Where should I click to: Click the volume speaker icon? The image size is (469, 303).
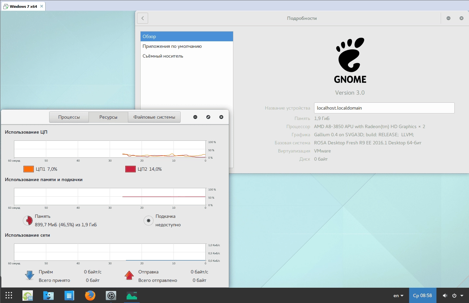pos(445,296)
